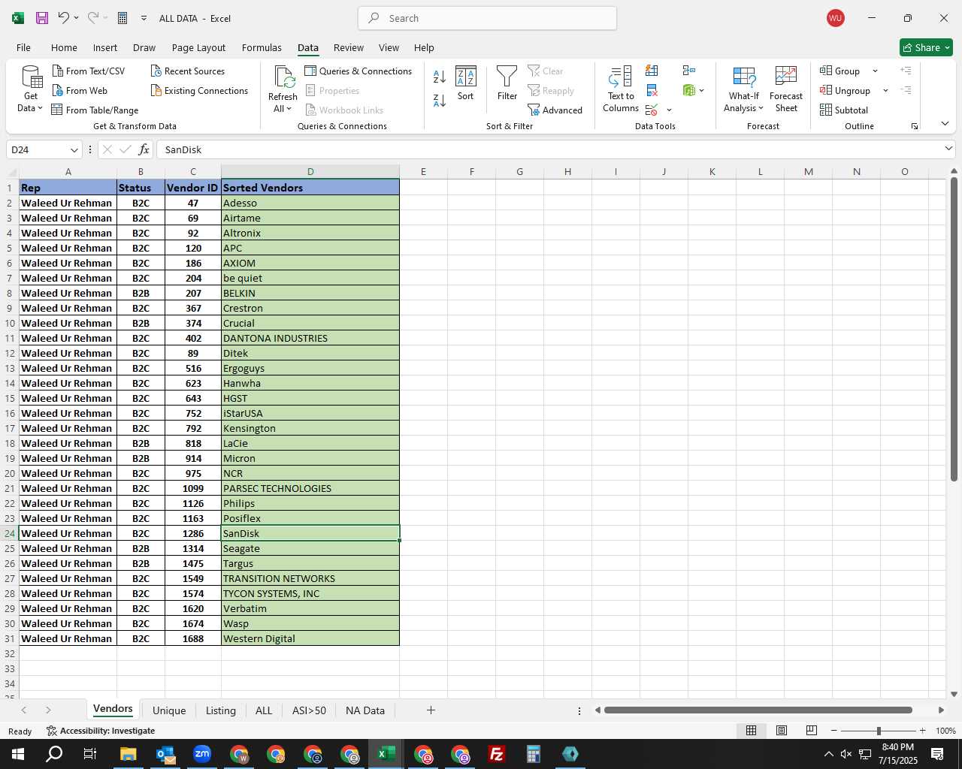Add a new sheet with the plus icon
962x769 pixels.
[431, 710]
